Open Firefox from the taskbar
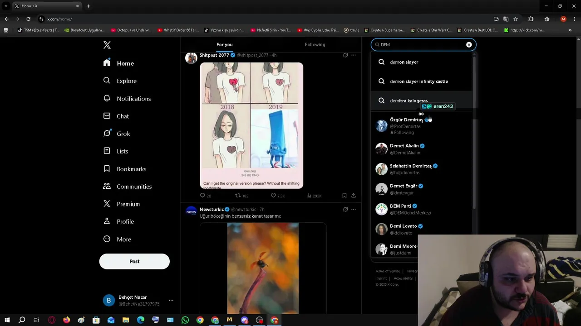 click(x=66, y=320)
